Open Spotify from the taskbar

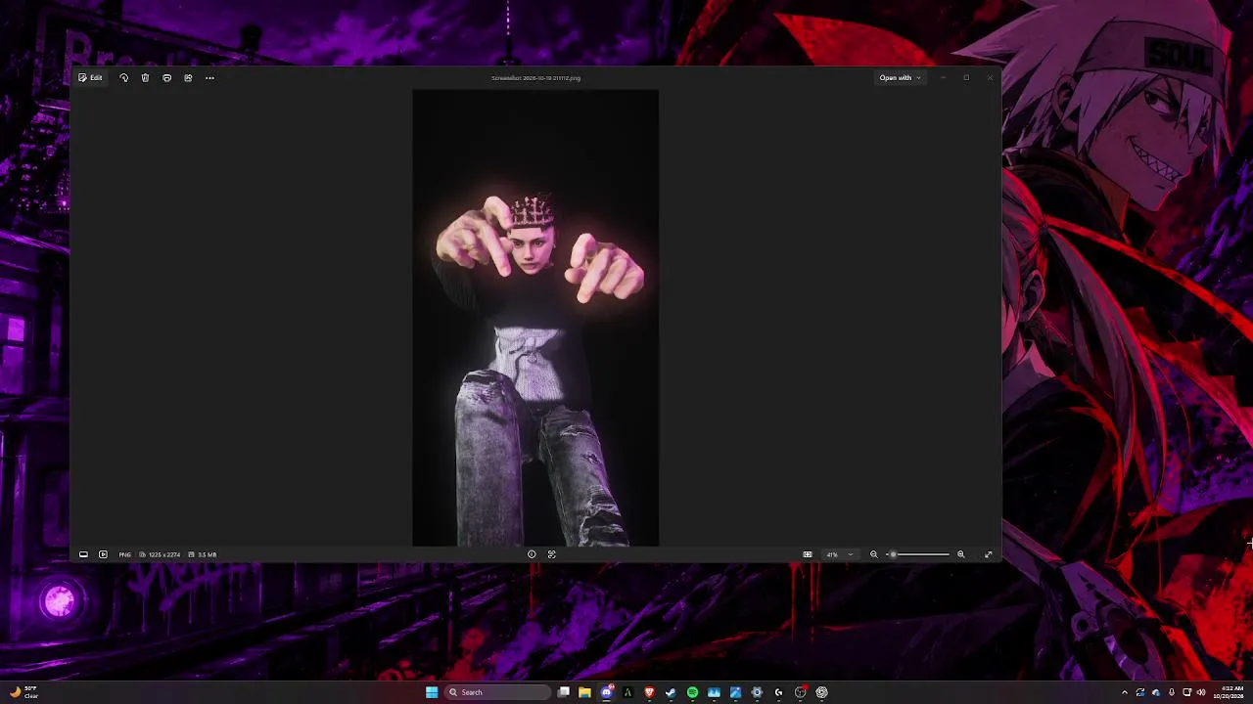tap(692, 692)
